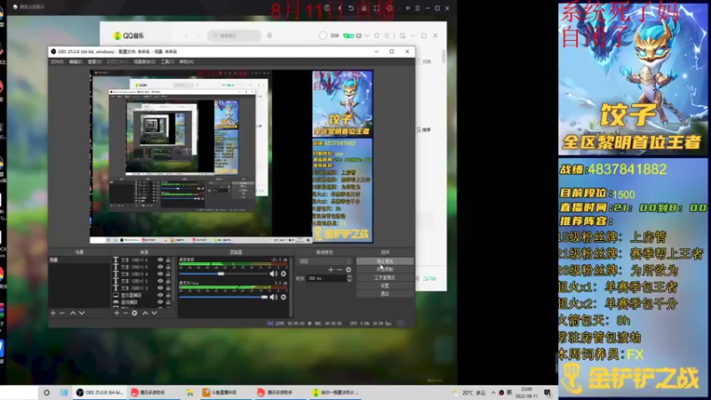The height and width of the screenshot is (400, 711).
Task: Open the Scene Collection menu in OBS
Action: coord(144,61)
